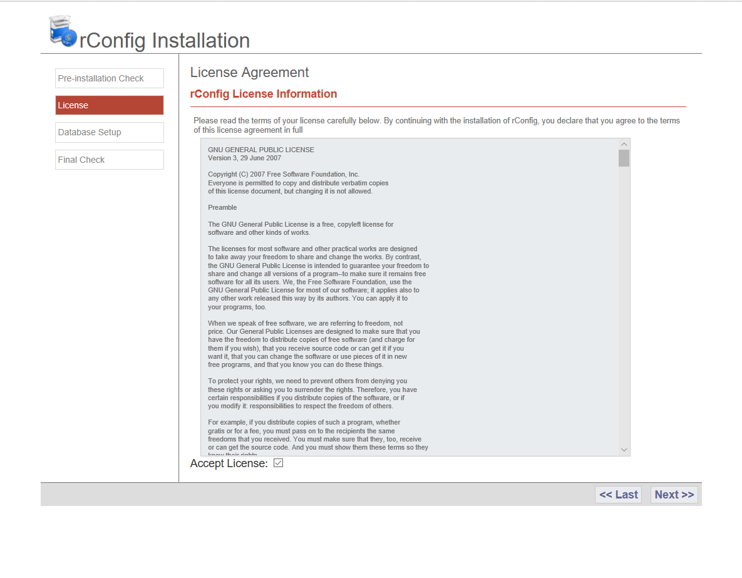Click the license text scrollbar thumb

(624, 158)
